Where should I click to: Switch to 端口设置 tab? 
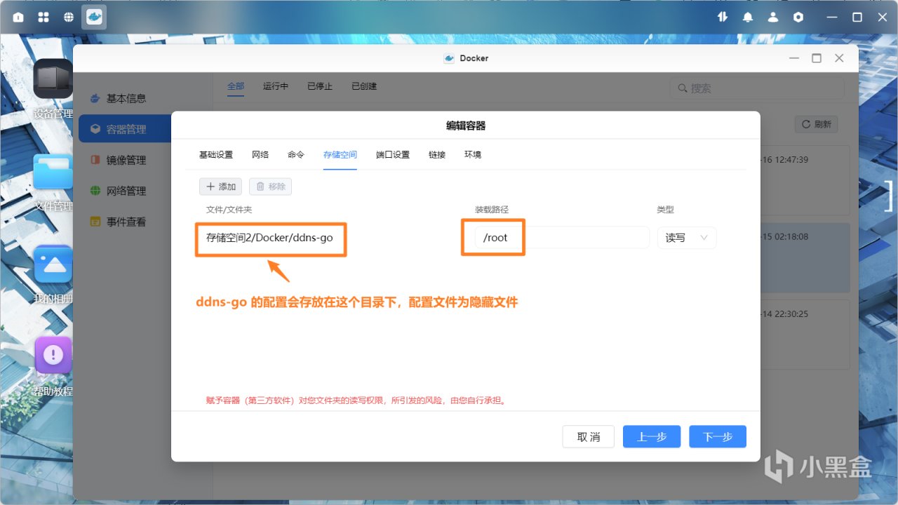click(x=393, y=154)
